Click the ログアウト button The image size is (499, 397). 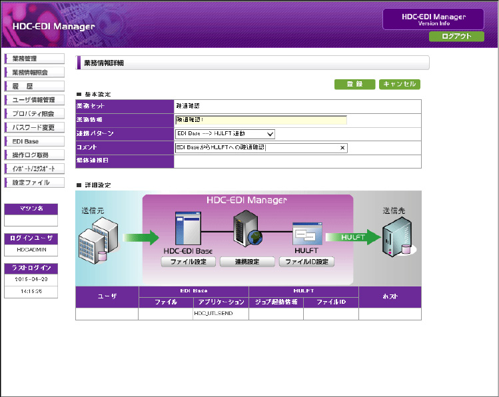click(456, 37)
